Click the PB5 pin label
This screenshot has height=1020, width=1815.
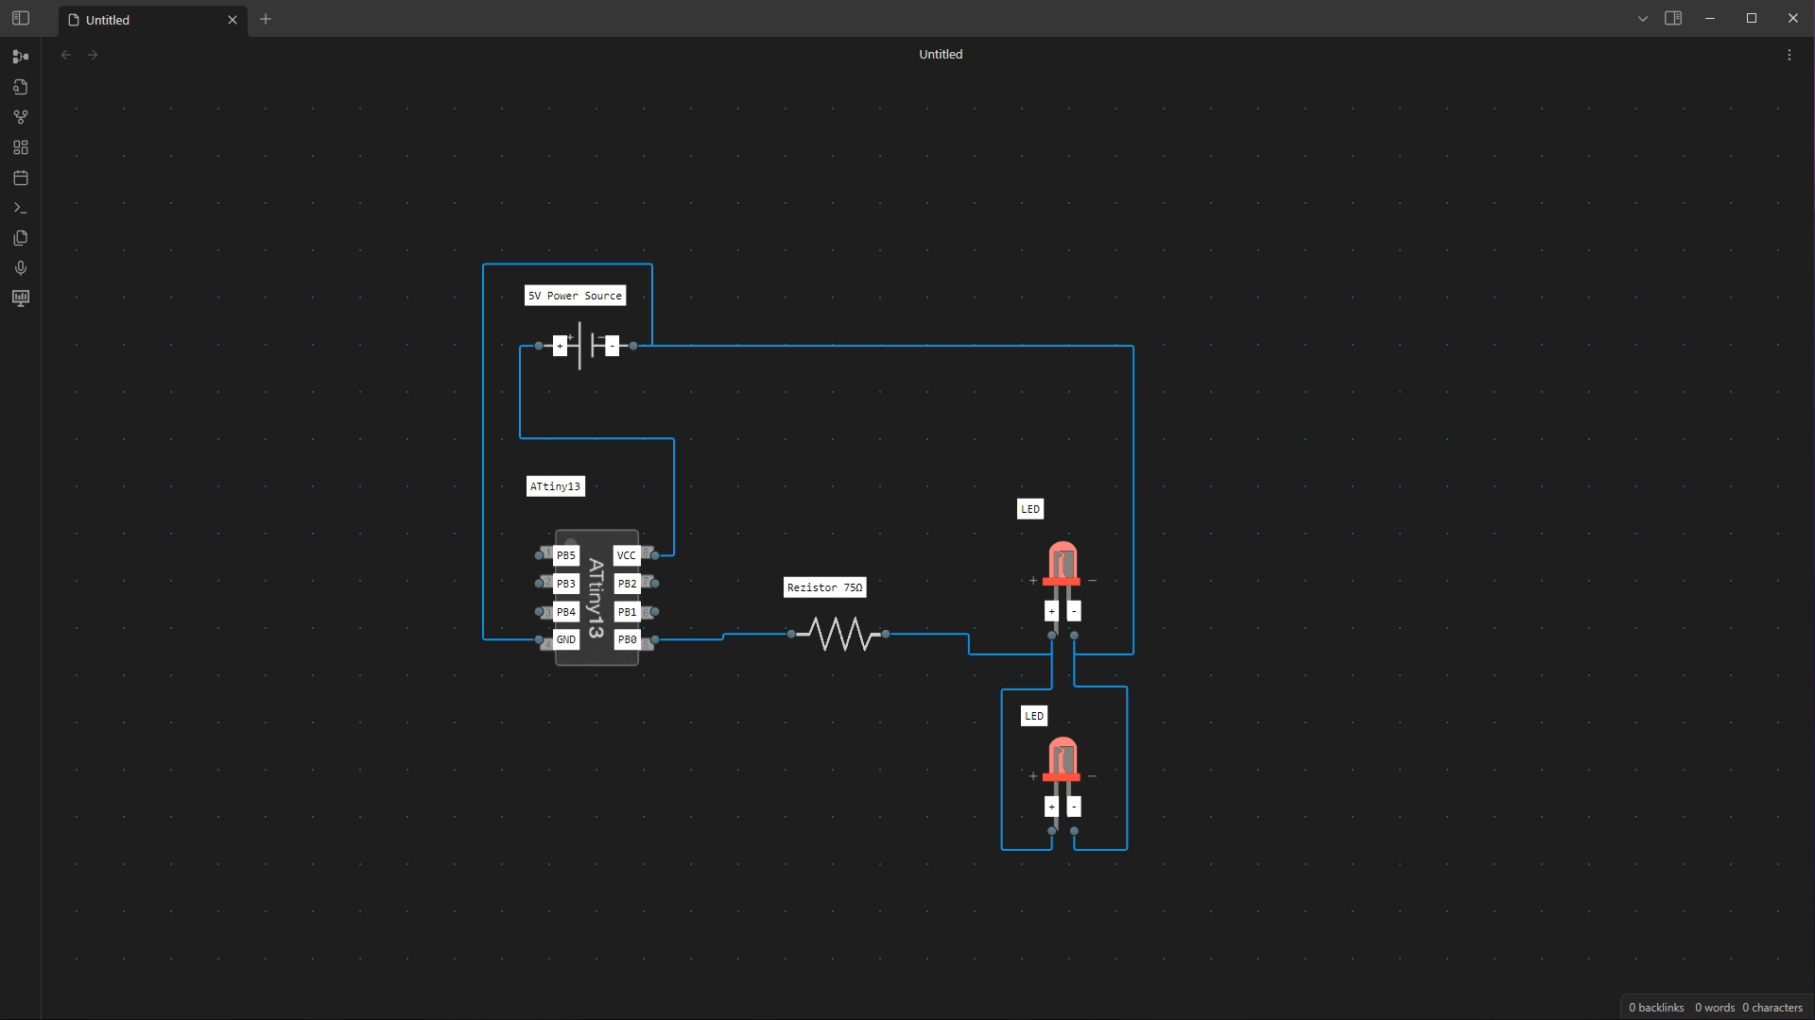pyautogui.click(x=566, y=555)
